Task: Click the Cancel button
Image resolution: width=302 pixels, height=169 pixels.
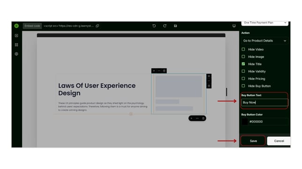Action: (279, 141)
